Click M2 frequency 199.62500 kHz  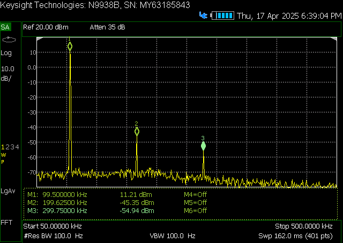[x=65, y=202]
